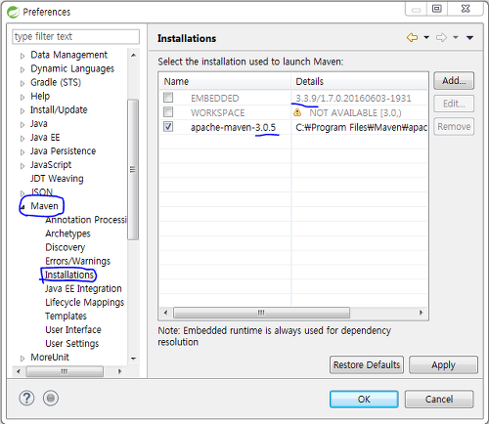The height and width of the screenshot is (424, 489).
Task: Click the Name column header
Action: [225, 81]
